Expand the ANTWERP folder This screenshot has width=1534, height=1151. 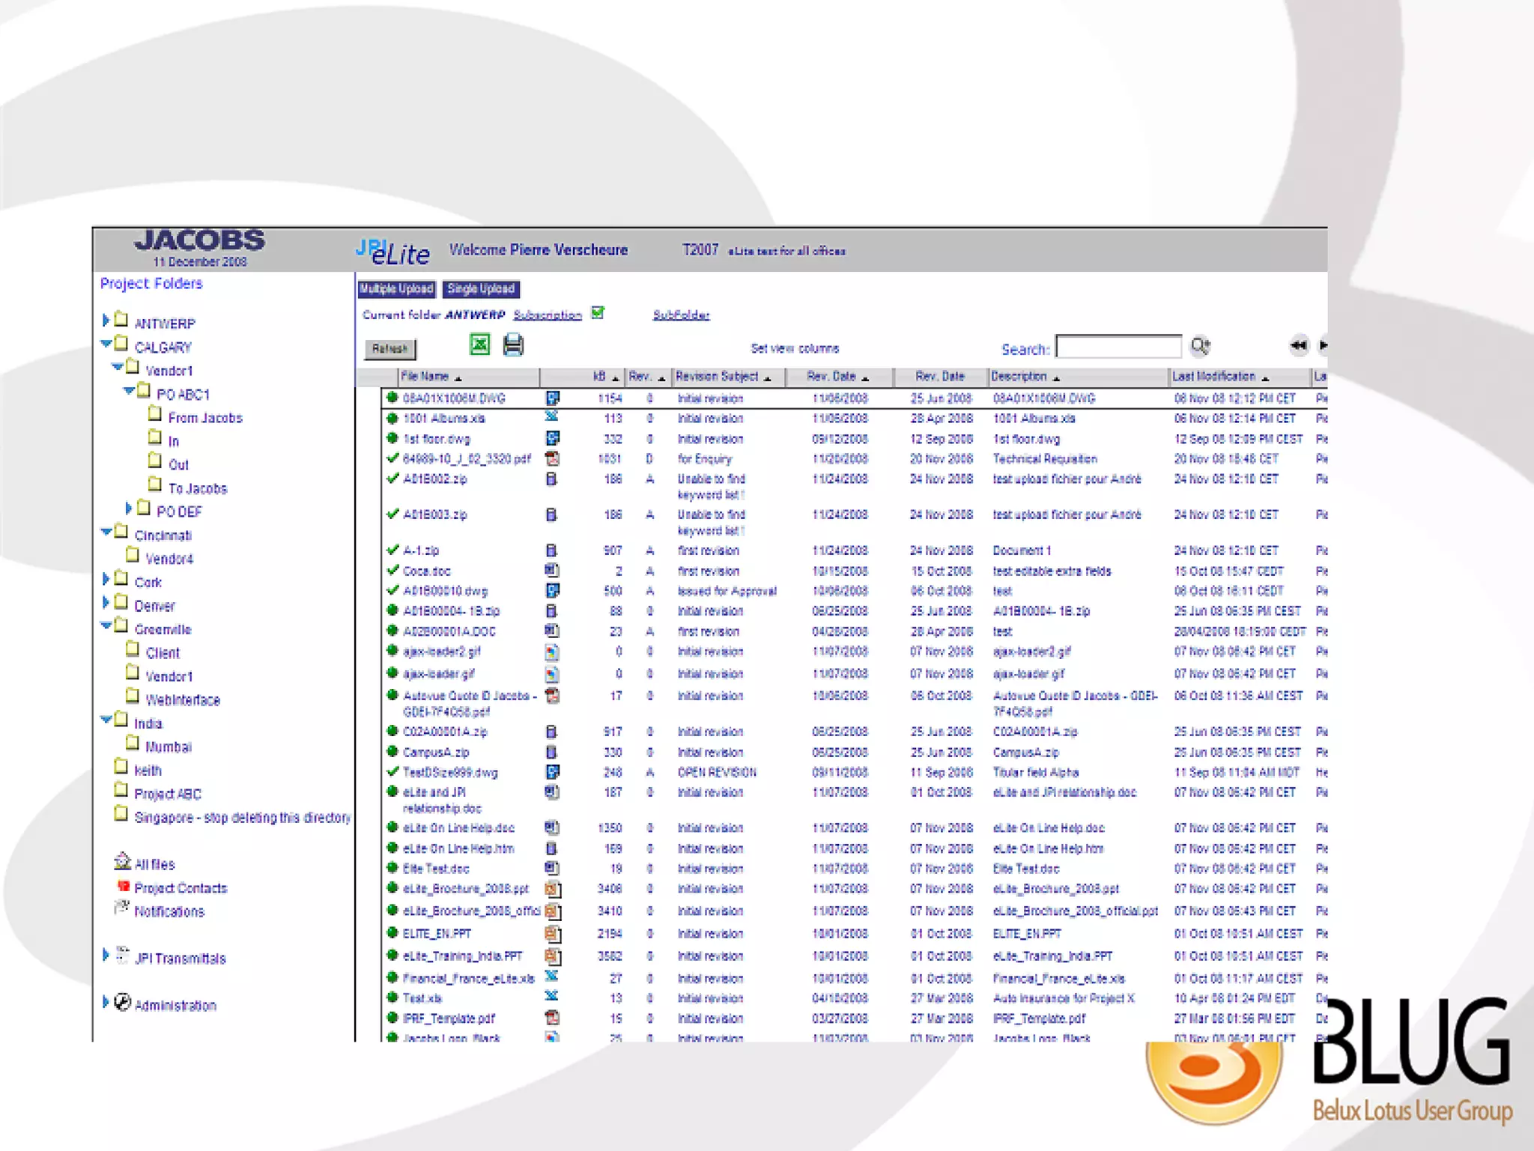[x=106, y=321]
